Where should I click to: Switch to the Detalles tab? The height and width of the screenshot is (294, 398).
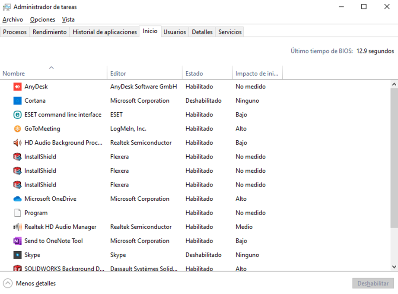click(202, 32)
